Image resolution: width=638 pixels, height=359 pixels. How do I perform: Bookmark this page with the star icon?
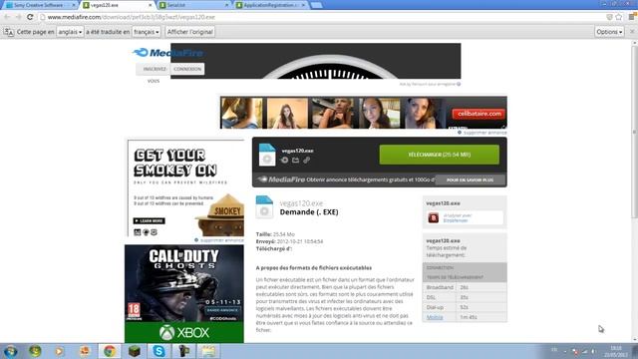619,17
